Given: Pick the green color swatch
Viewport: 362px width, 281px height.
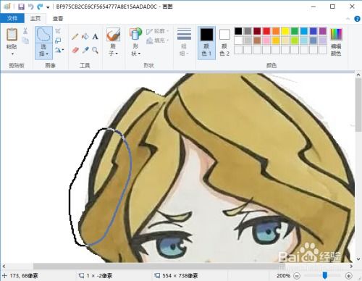Looking at the screenshot, I should click(x=295, y=31).
